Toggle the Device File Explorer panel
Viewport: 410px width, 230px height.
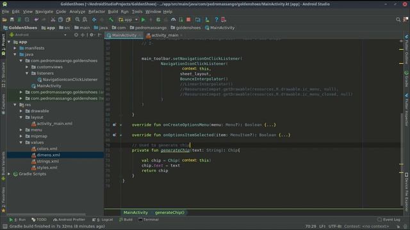point(407,192)
